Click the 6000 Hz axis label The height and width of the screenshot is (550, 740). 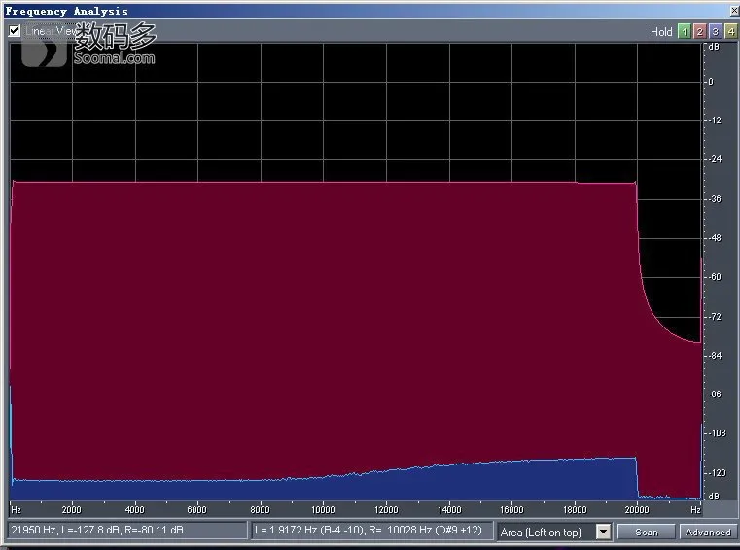[x=196, y=510]
